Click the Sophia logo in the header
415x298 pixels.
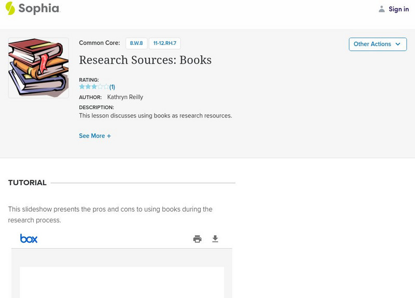[34, 9]
